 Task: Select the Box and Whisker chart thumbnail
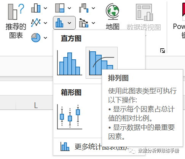click(x=70, y=117)
